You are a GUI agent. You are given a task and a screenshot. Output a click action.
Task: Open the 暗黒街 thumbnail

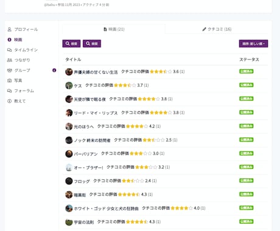[x=69, y=195]
